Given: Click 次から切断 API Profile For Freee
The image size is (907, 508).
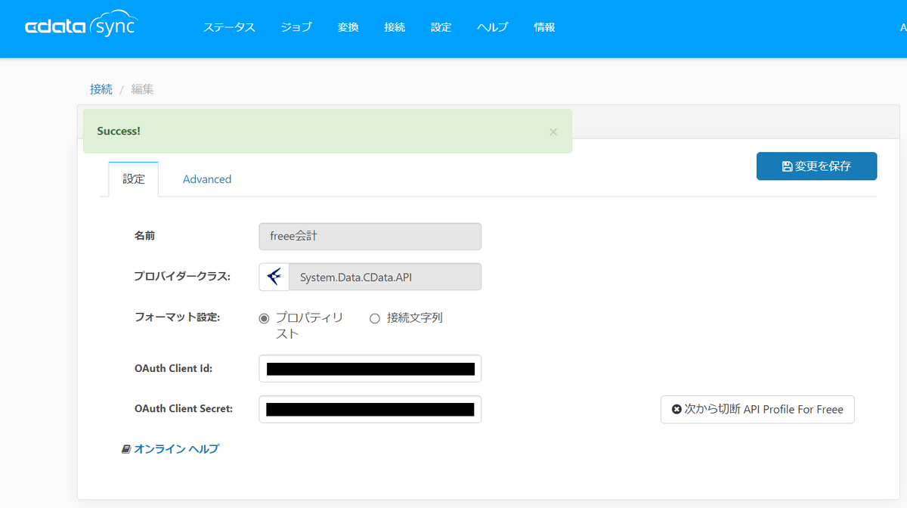Looking at the screenshot, I should [x=757, y=409].
